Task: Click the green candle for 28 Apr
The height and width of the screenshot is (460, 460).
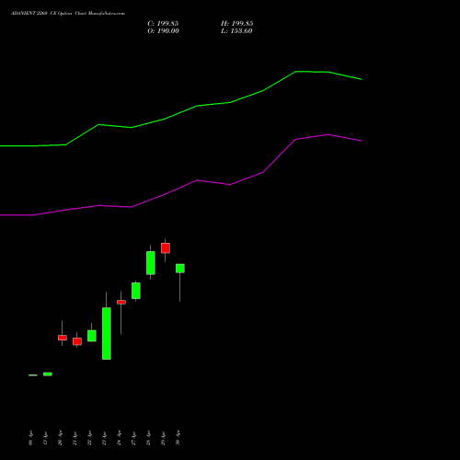Action: pyautogui.click(x=151, y=263)
